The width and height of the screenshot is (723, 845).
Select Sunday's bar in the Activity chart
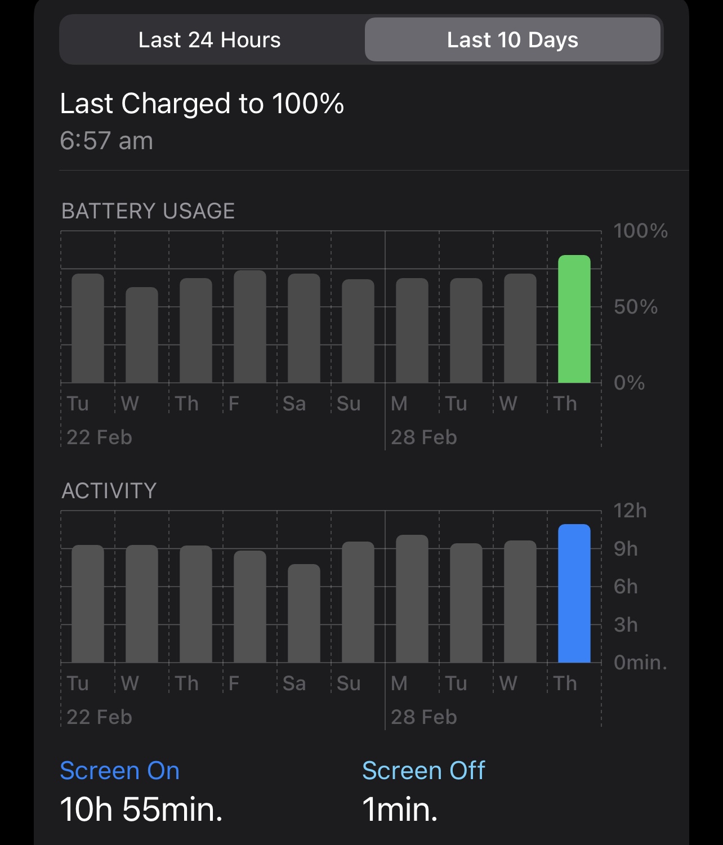(358, 602)
